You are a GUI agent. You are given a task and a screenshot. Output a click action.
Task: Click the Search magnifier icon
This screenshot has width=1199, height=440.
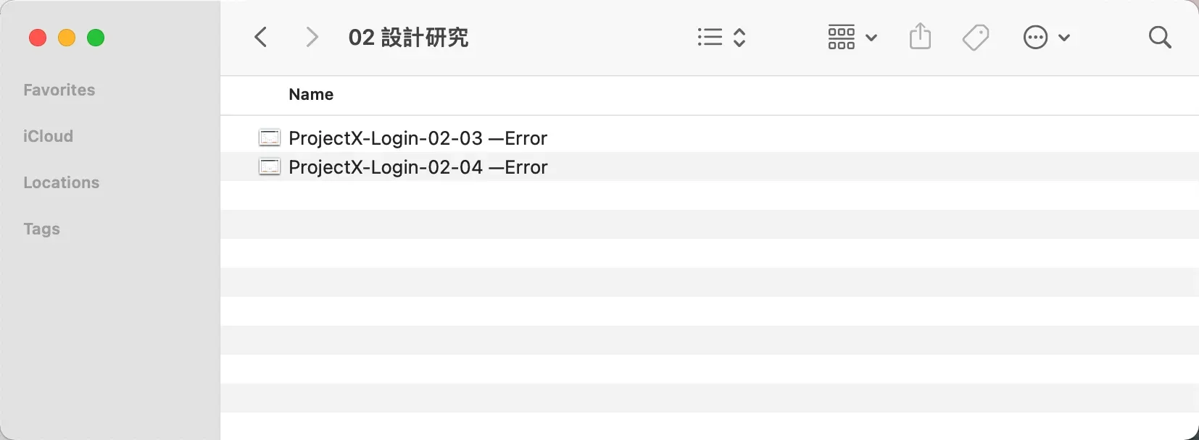(1160, 37)
